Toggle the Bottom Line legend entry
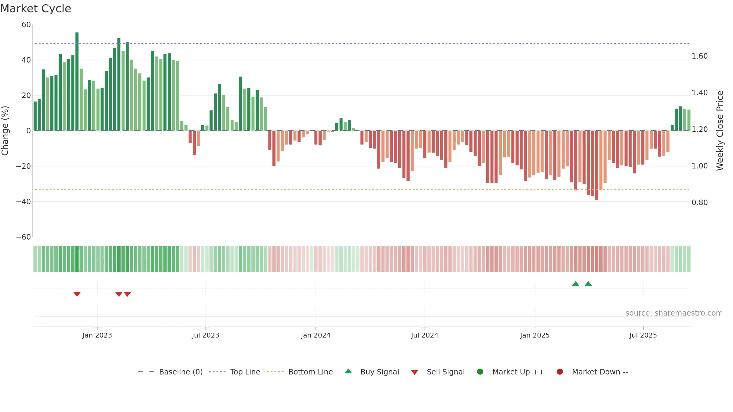This screenshot has height=412, width=733. pos(300,372)
